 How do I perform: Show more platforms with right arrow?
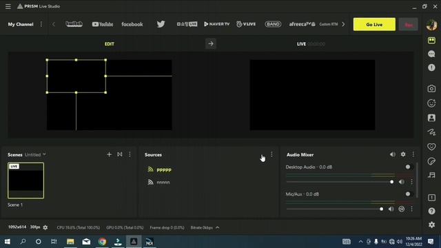click(343, 24)
